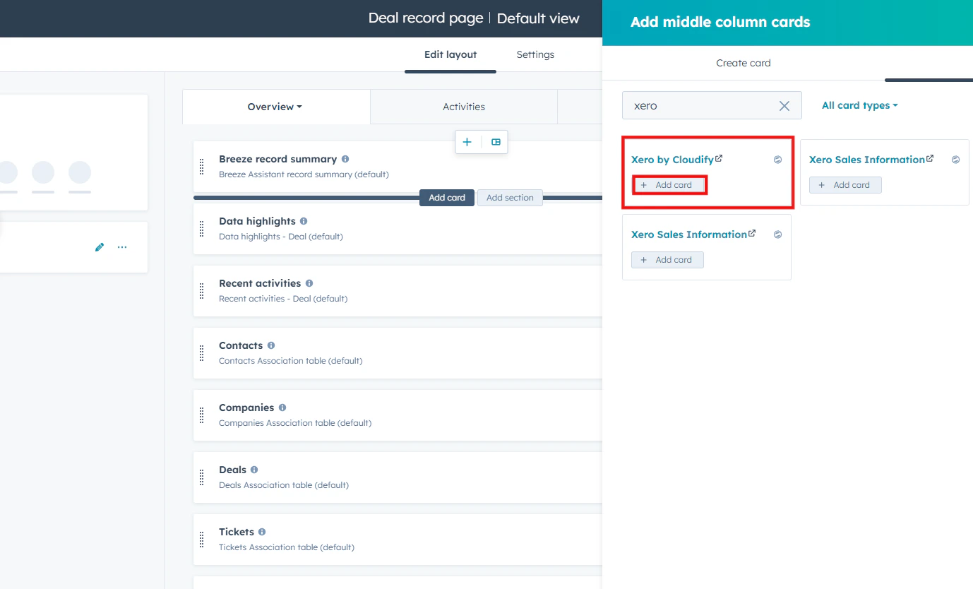Add the lower-left Xero Sales Information card
Screen dimensions: 973x589
(x=667, y=260)
